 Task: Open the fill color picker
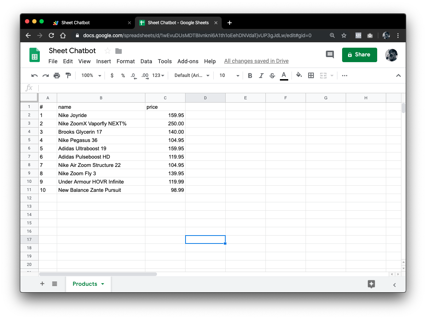(299, 75)
